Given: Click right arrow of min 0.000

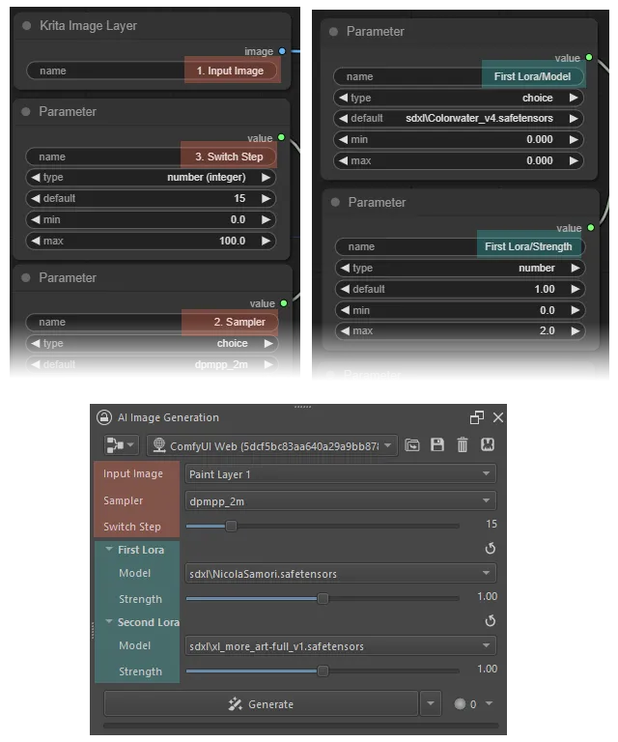Looking at the screenshot, I should (x=574, y=139).
